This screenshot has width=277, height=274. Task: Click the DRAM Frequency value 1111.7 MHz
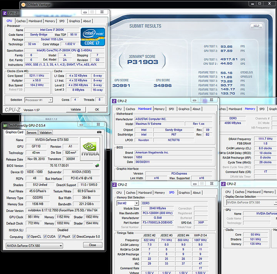[x=265, y=139]
